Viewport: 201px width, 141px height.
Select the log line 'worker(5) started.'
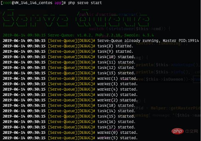(70, 138)
